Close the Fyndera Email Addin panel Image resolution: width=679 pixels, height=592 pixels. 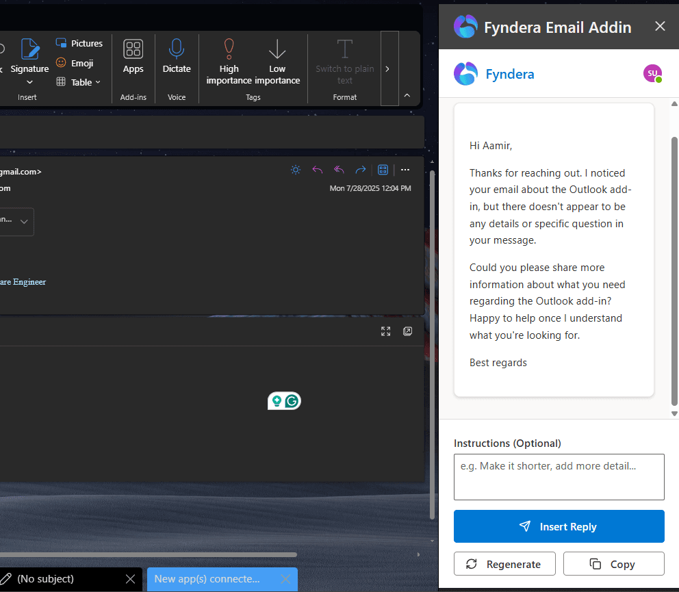[x=660, y=27]
